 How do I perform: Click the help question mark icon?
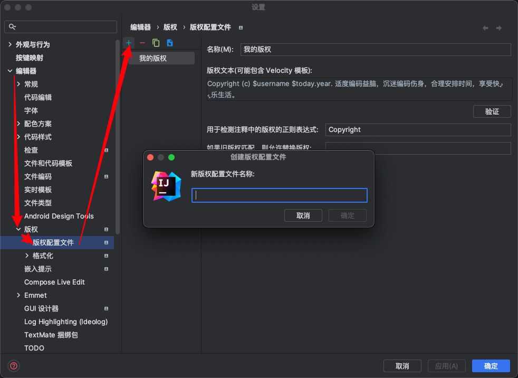pyautogui.click(x=14, y=366)
